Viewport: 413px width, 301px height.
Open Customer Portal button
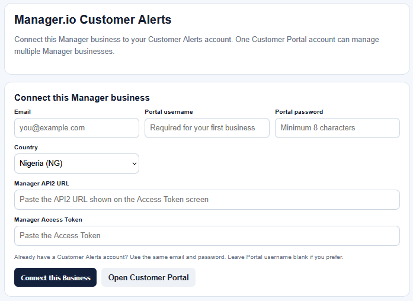click(149, 277)
